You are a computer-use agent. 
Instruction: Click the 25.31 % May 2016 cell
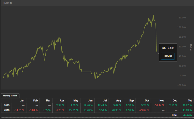pos(73,110)
